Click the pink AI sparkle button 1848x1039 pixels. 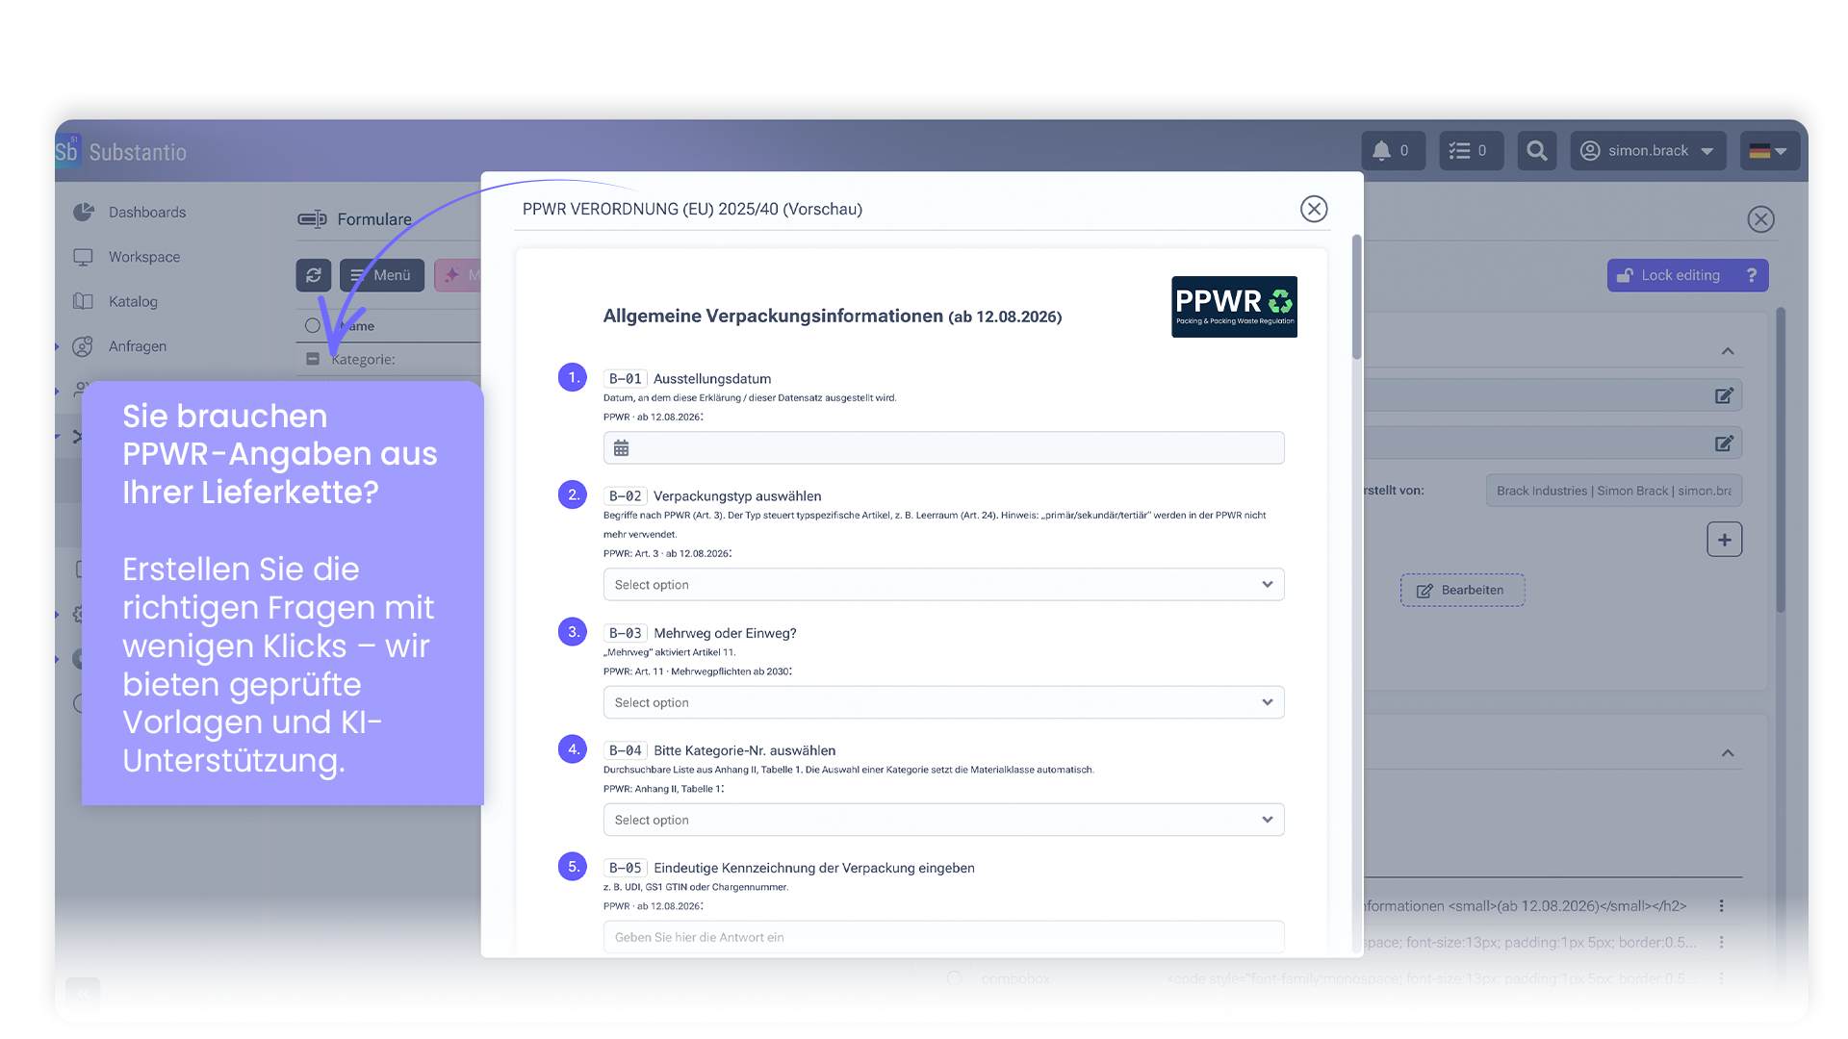pos(458,275)
